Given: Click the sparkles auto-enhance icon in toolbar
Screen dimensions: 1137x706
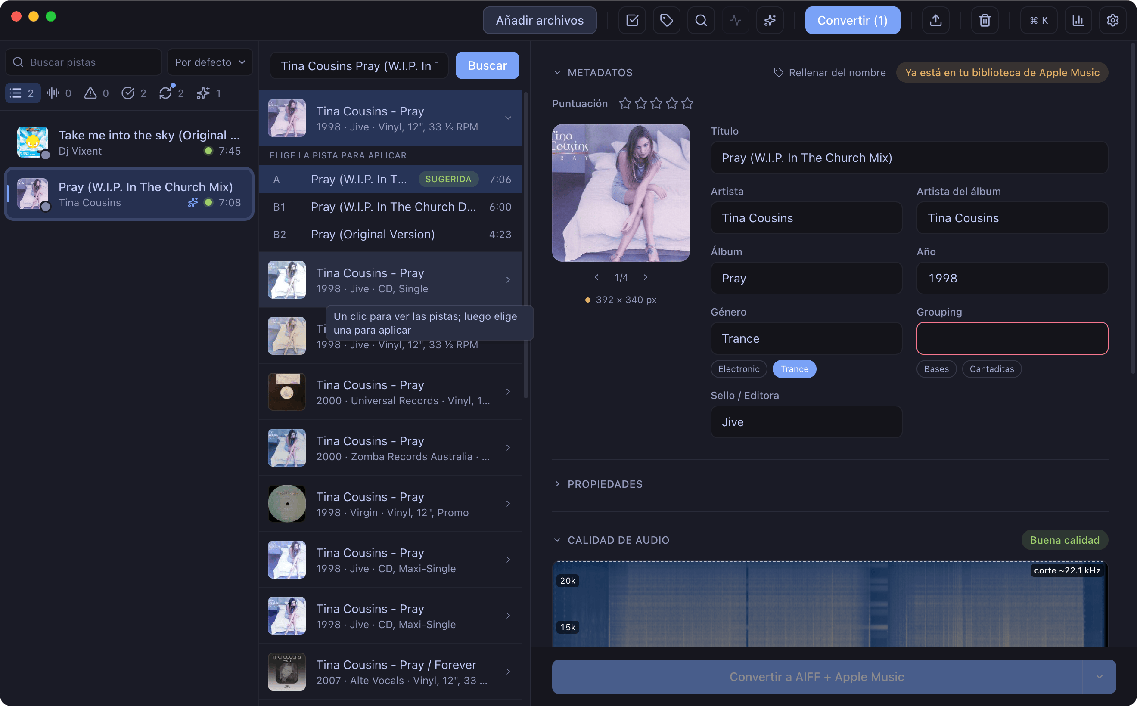Looking at the screenshot, I should pos(770,20).
